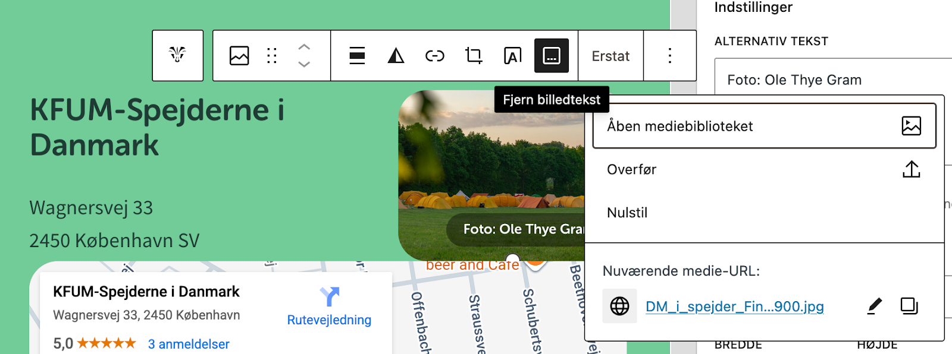
Task: Click the drag handle dots icon
Action: (272, 56)
